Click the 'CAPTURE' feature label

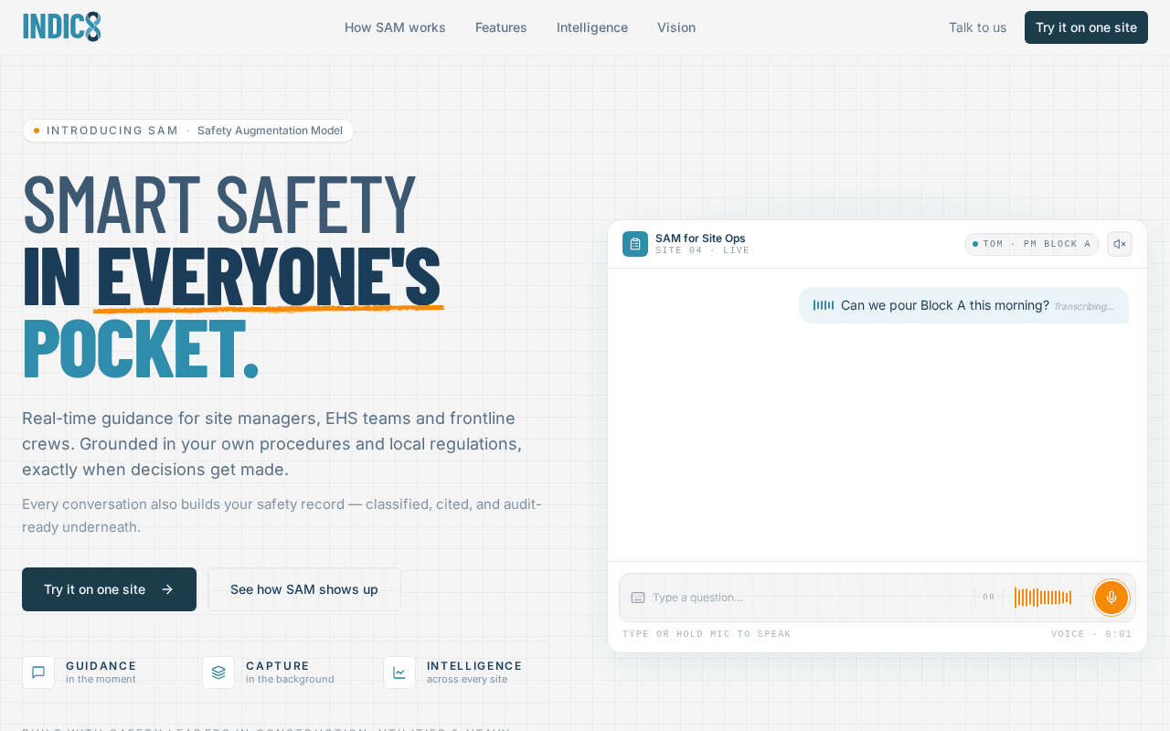pos(278,666)
